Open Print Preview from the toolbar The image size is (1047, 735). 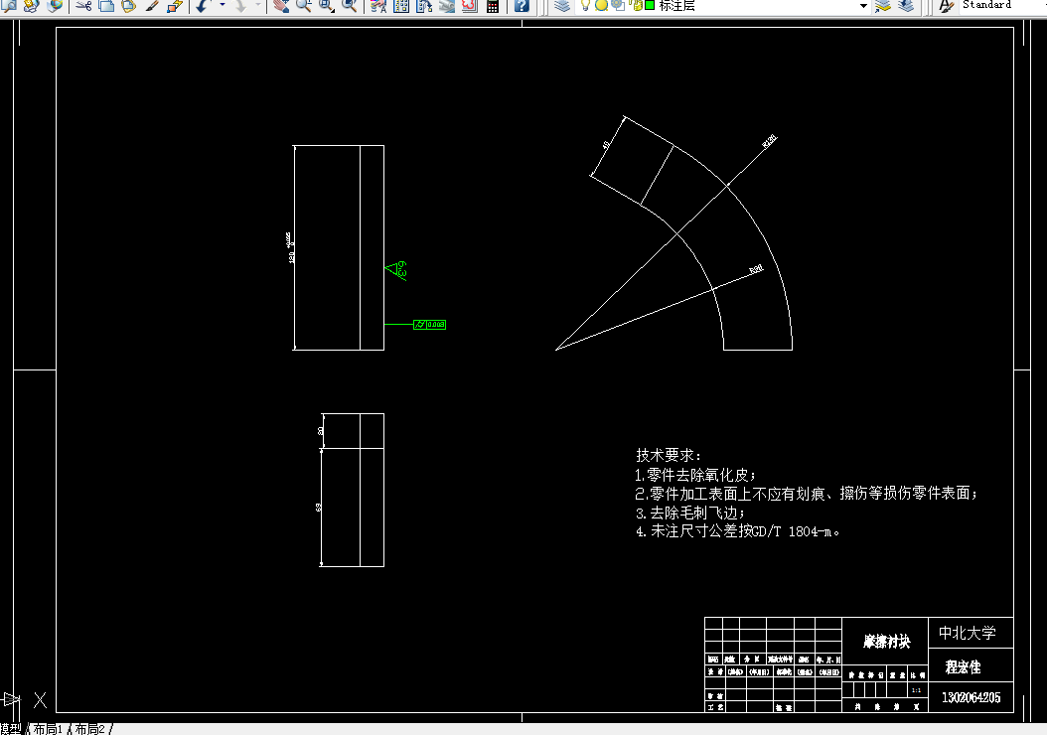pyautogui.click(x=9, y=5)
